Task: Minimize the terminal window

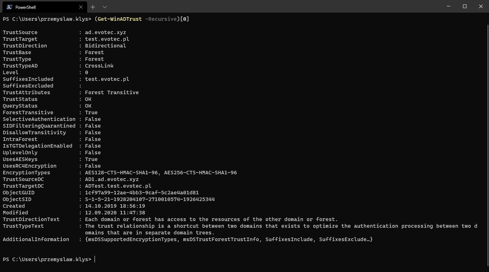Action: pyautogui.click(x=449, y=6)
